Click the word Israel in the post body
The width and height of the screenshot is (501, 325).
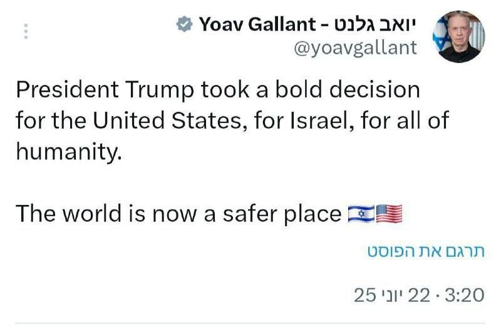[x=319, y=120]
